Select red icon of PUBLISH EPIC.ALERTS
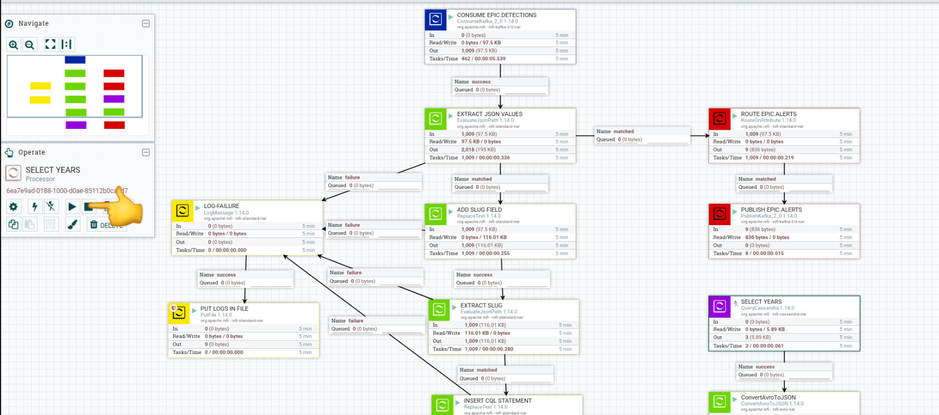Viewport: 939px width, 415px height. coord(720,215)
